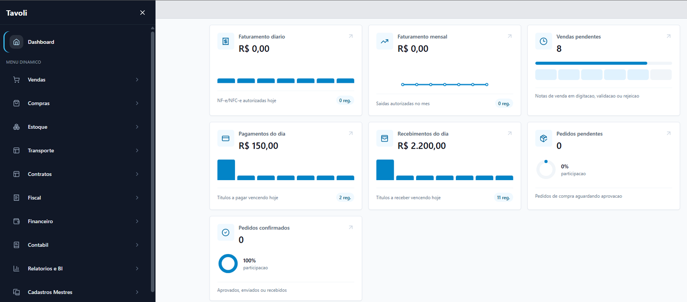Screen dimensions: 687x302
Task: Click the Financeiro wallet icon
Action: 16,221
